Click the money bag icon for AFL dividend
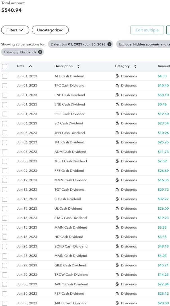Screen dimensions: 170x306 tap(117, 76)
